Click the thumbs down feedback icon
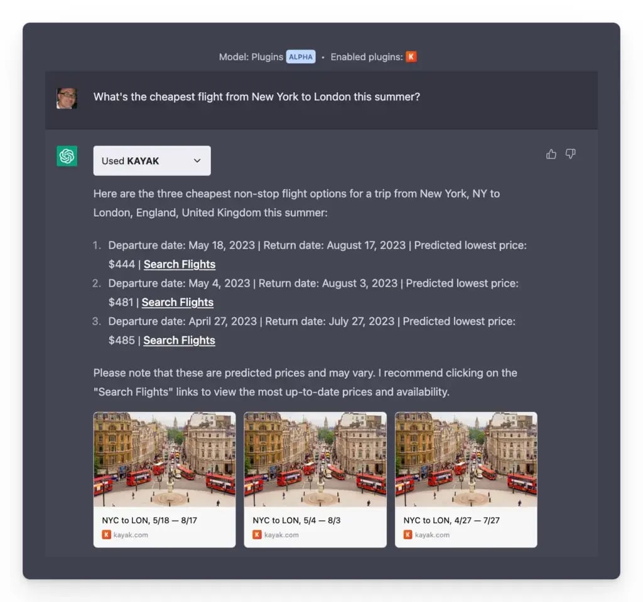The image size is (643, 602). pyautogui.click(x=570, y=154)
